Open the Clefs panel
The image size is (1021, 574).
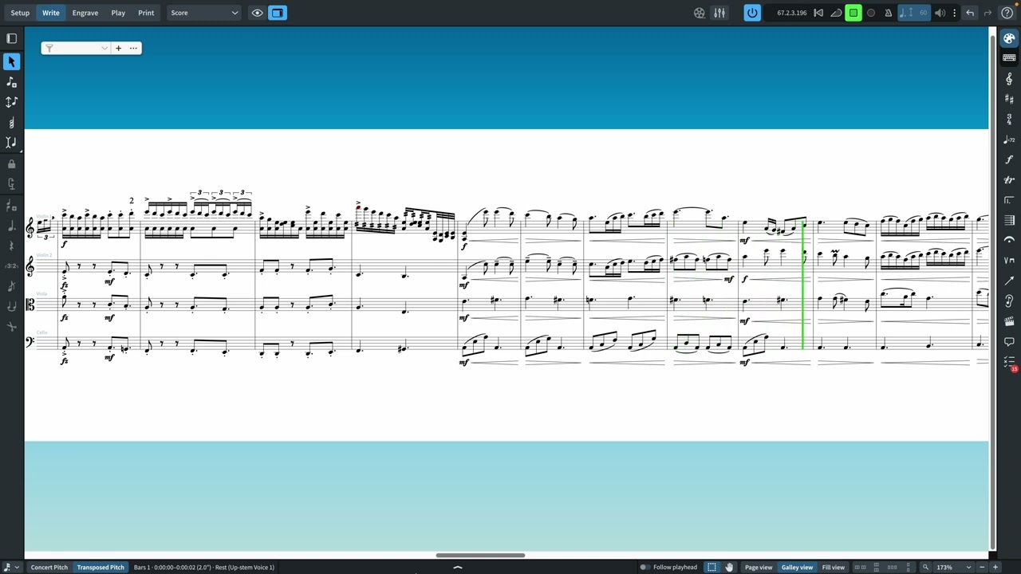pos(1009,79)
